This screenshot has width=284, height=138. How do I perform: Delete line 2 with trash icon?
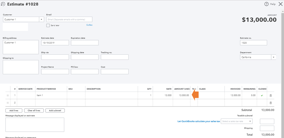click(271, 103)
